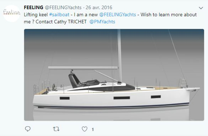Image resolution: width=208 pixels, height=136 pixels.
Task: Click the FEELING display name
Action: click(34, 8)
